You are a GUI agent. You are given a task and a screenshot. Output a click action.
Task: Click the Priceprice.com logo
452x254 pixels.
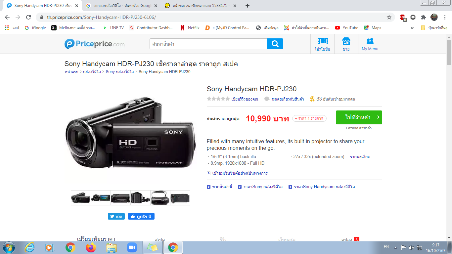click(x=95, y=44)
